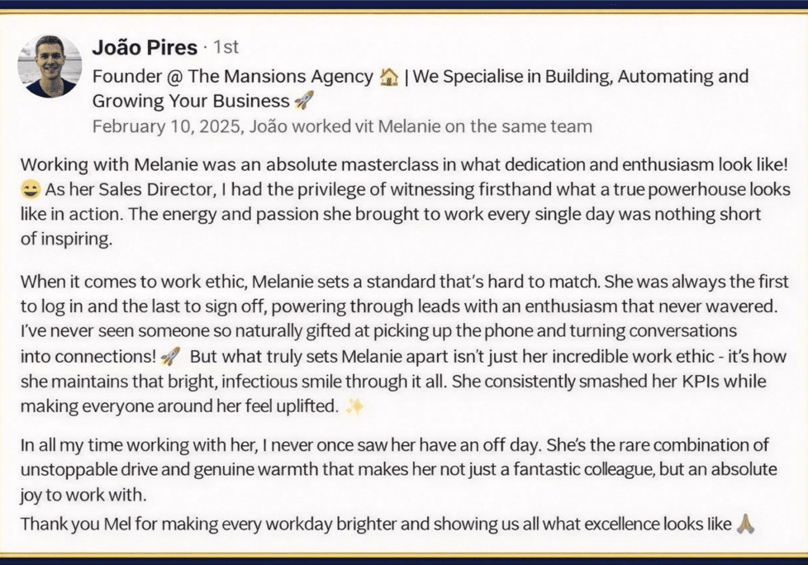Click the Growing Your Business headline text
808x565 pixels.
pos(191,101)
